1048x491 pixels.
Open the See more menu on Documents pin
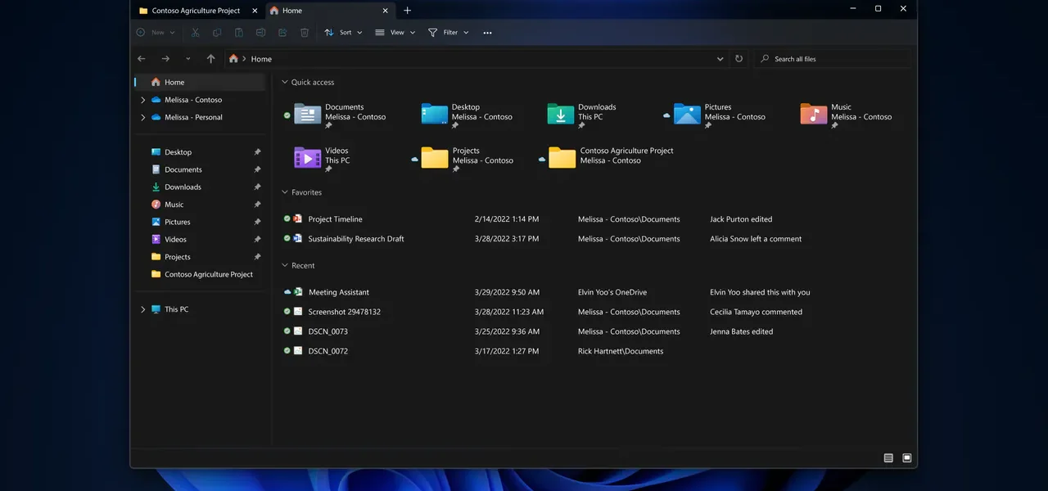coord(327,124)
